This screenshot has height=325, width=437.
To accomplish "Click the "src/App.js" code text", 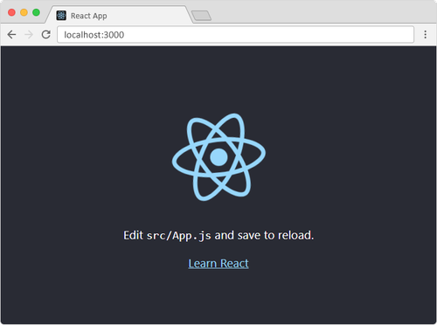I will pyautogui.click(x=179, y=236).
